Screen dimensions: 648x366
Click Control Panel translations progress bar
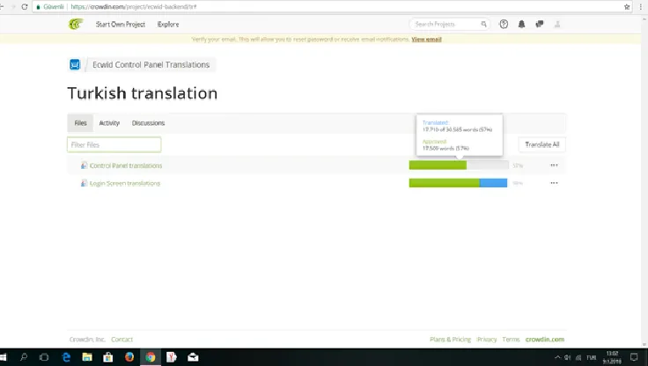click(459, 165)
